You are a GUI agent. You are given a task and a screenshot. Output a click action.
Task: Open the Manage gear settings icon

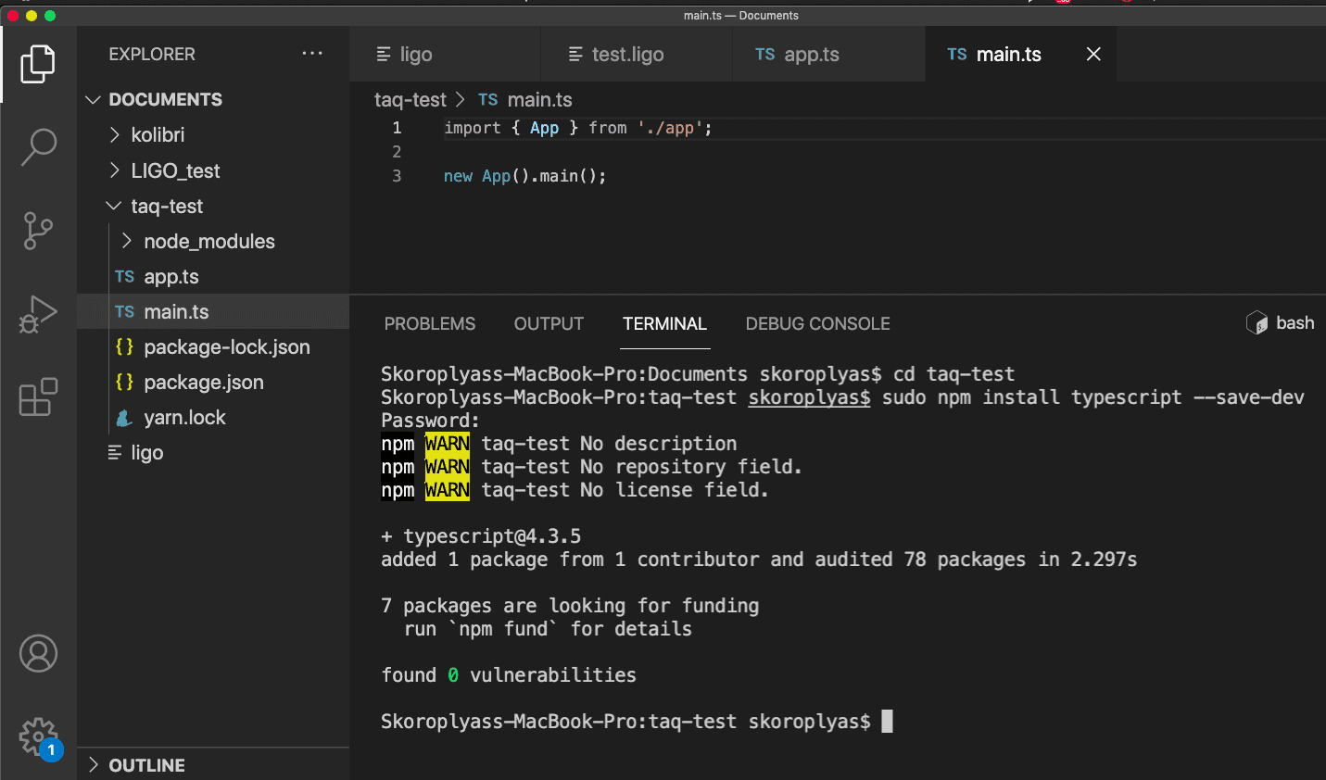pos(38,737)
